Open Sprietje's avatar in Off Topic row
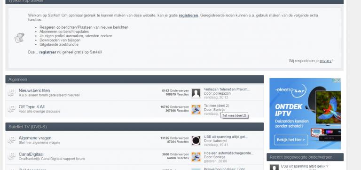Viewport: 361px width, 170px height. click(196, 110)
